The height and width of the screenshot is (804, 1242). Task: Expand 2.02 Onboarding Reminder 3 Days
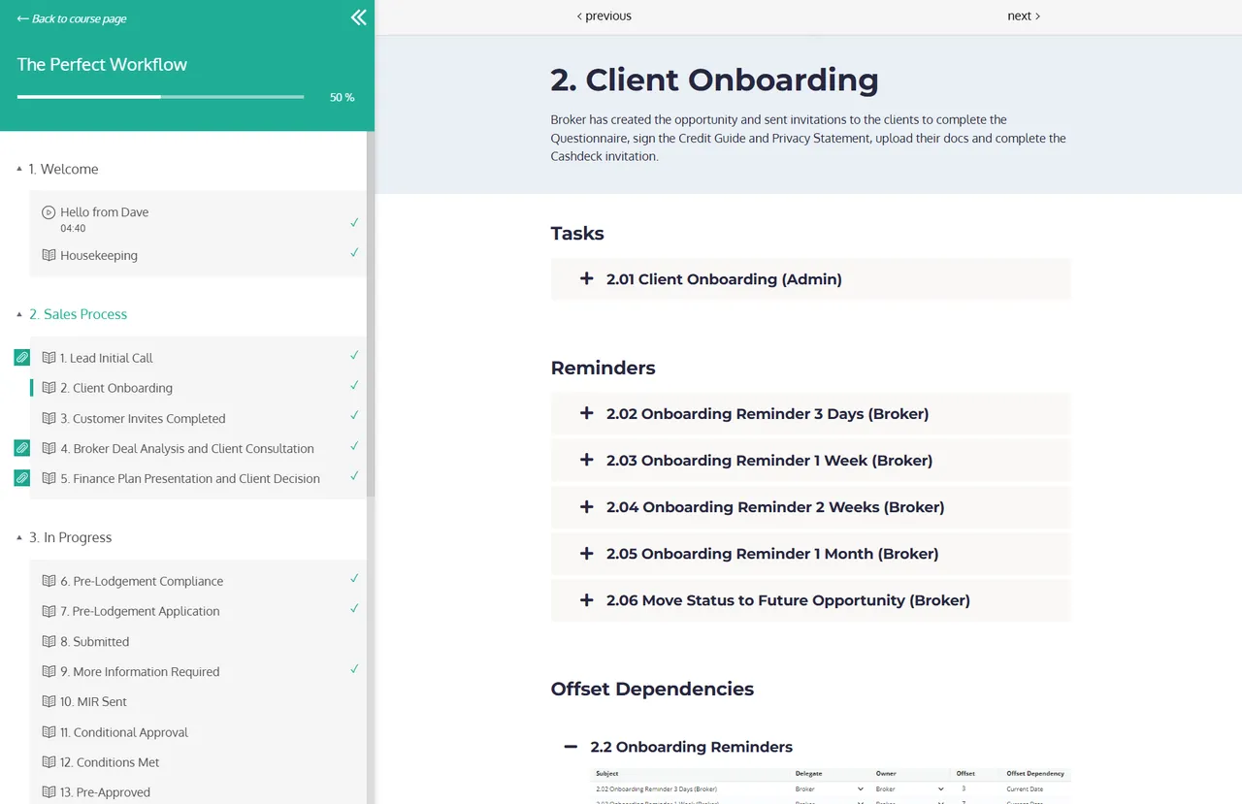(810, 414)
